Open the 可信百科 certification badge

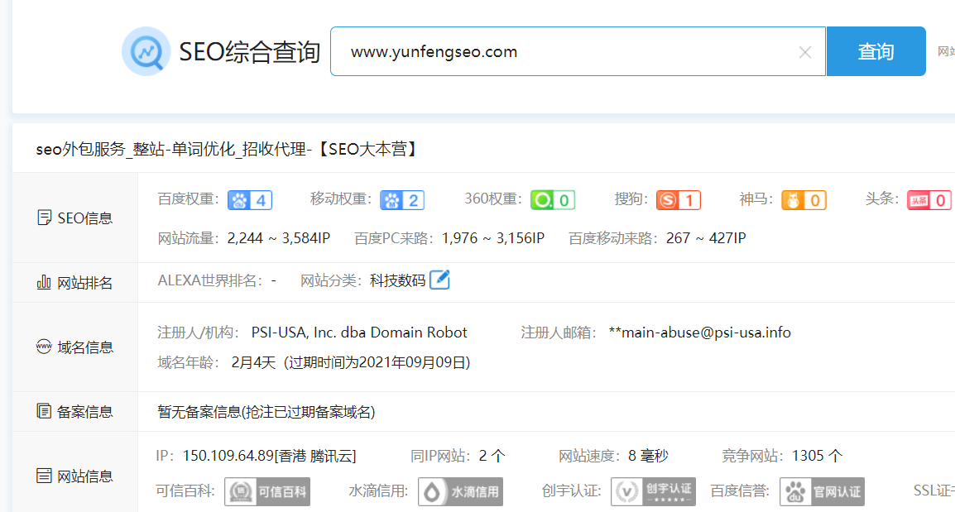[x=267, y=491]
